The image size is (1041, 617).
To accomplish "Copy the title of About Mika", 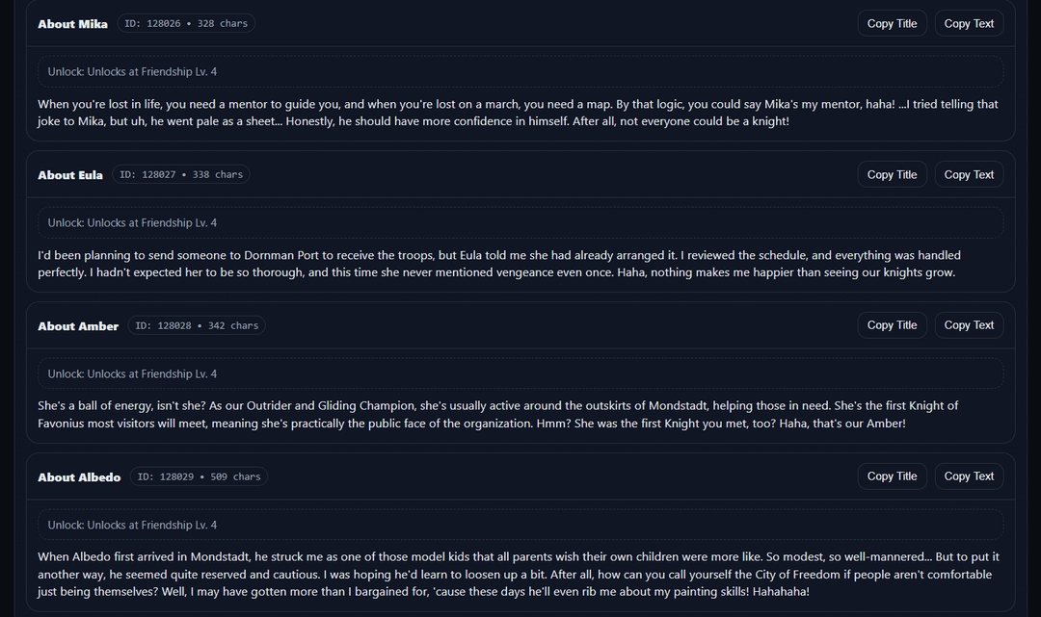I will click(892, 24).
